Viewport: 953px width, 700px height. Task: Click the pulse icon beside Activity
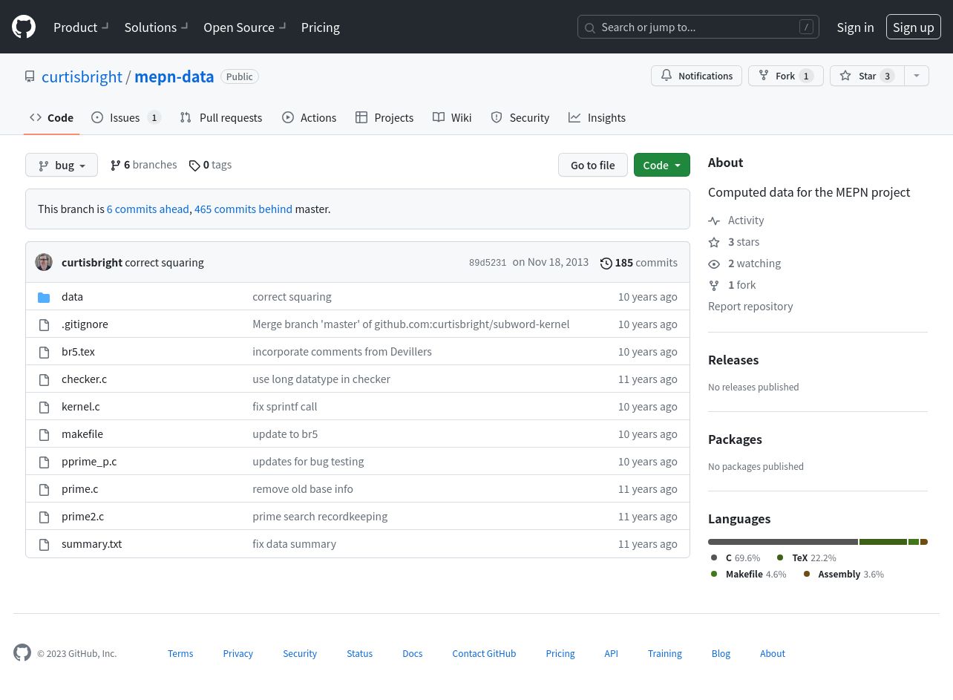[714, 220]
